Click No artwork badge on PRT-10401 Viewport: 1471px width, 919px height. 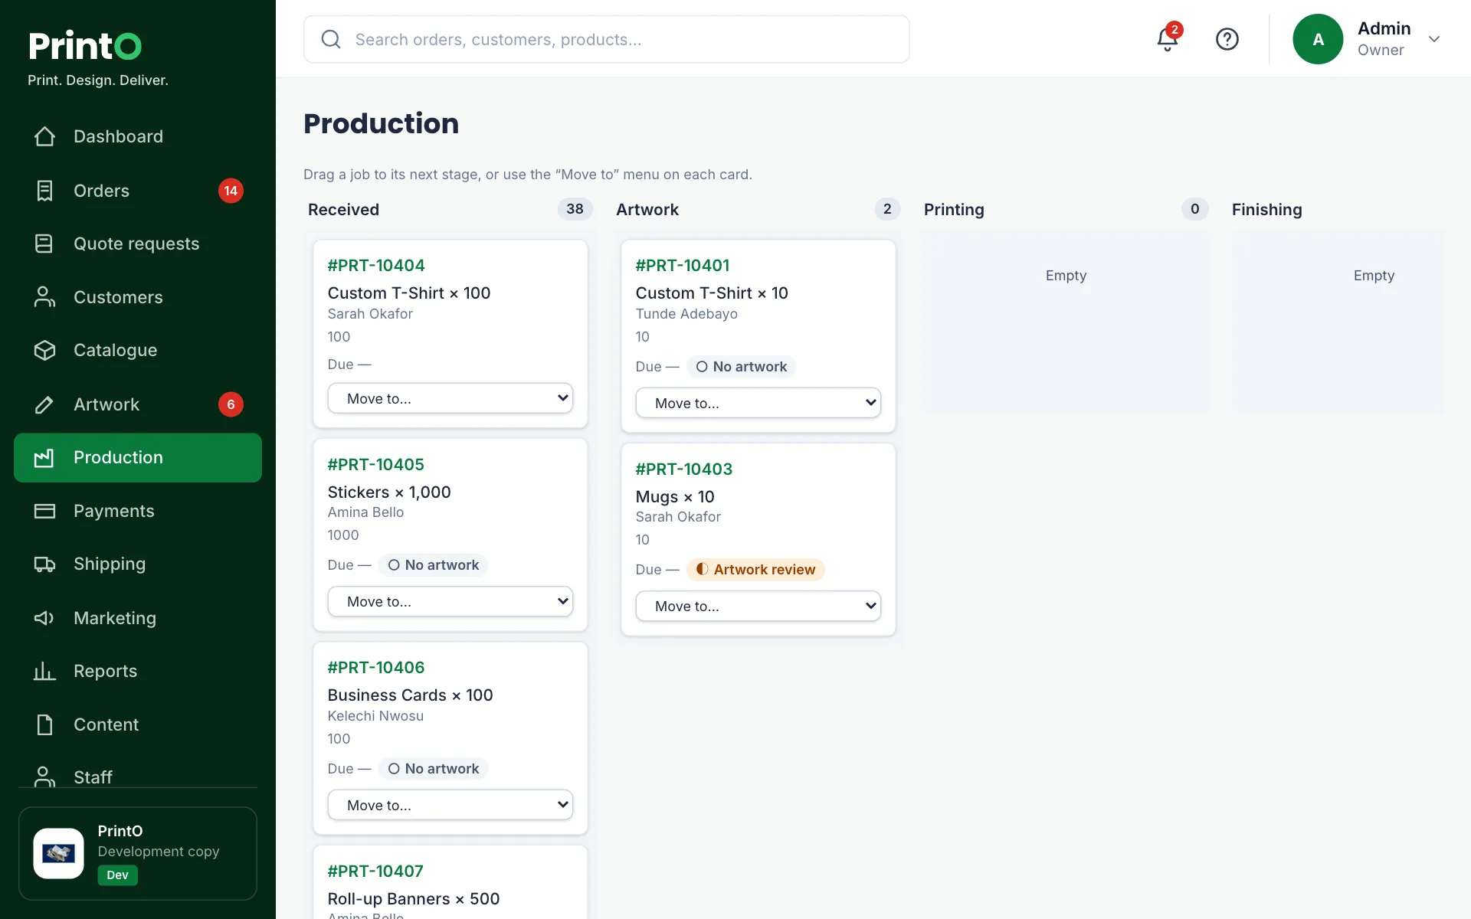[x=741, y=367]
